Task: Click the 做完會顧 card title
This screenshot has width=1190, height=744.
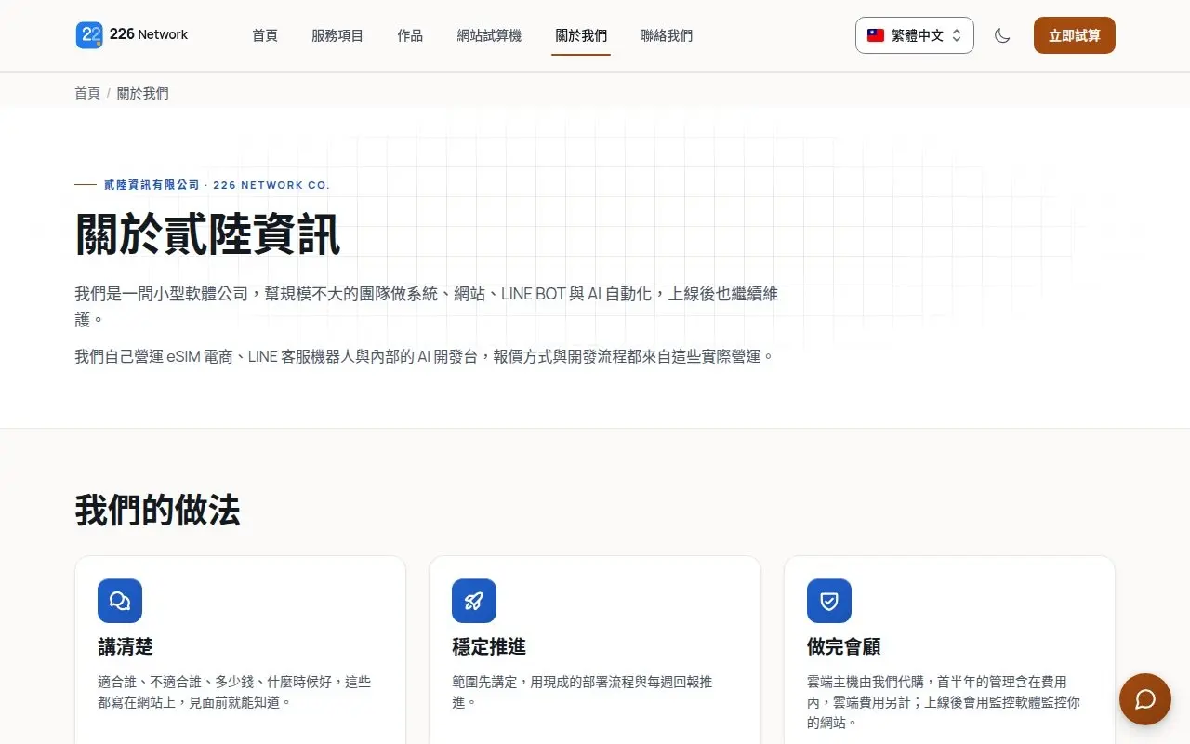Action: pyautogui.click(x=844, y=646)
